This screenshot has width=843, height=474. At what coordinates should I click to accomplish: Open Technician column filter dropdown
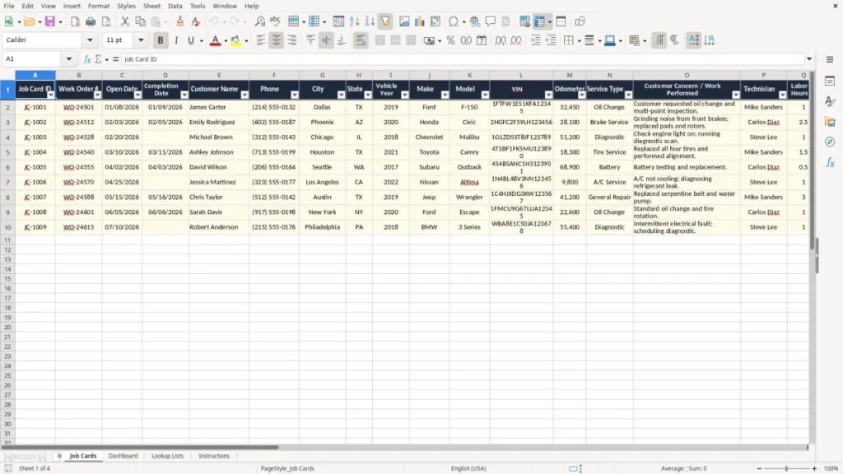783,95
